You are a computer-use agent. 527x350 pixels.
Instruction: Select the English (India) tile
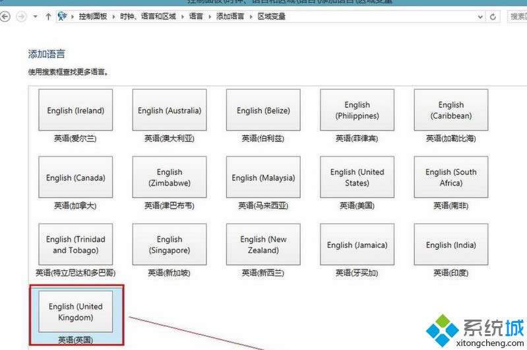click(451, 245)
